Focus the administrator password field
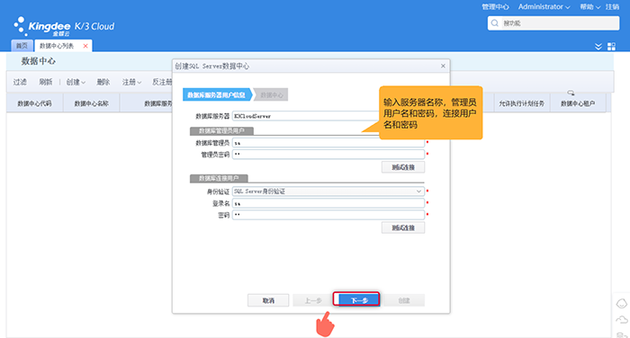The width and height of the screenshot is (630, 338). coord(328,154)
